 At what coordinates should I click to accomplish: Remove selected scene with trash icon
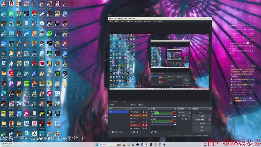(x=113, y=132)
